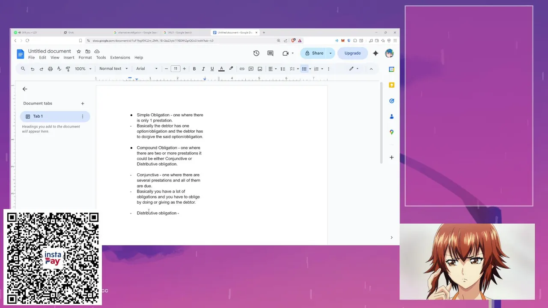Open the Extensions menu
The height and width of the screenshot is (308, 548).
pyautogui.click(x=120, y=57)
